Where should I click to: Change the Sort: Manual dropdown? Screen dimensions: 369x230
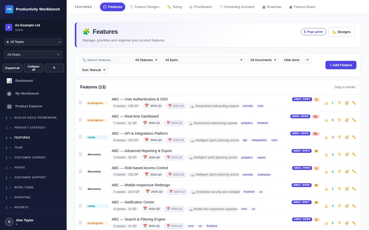(94, 70)
